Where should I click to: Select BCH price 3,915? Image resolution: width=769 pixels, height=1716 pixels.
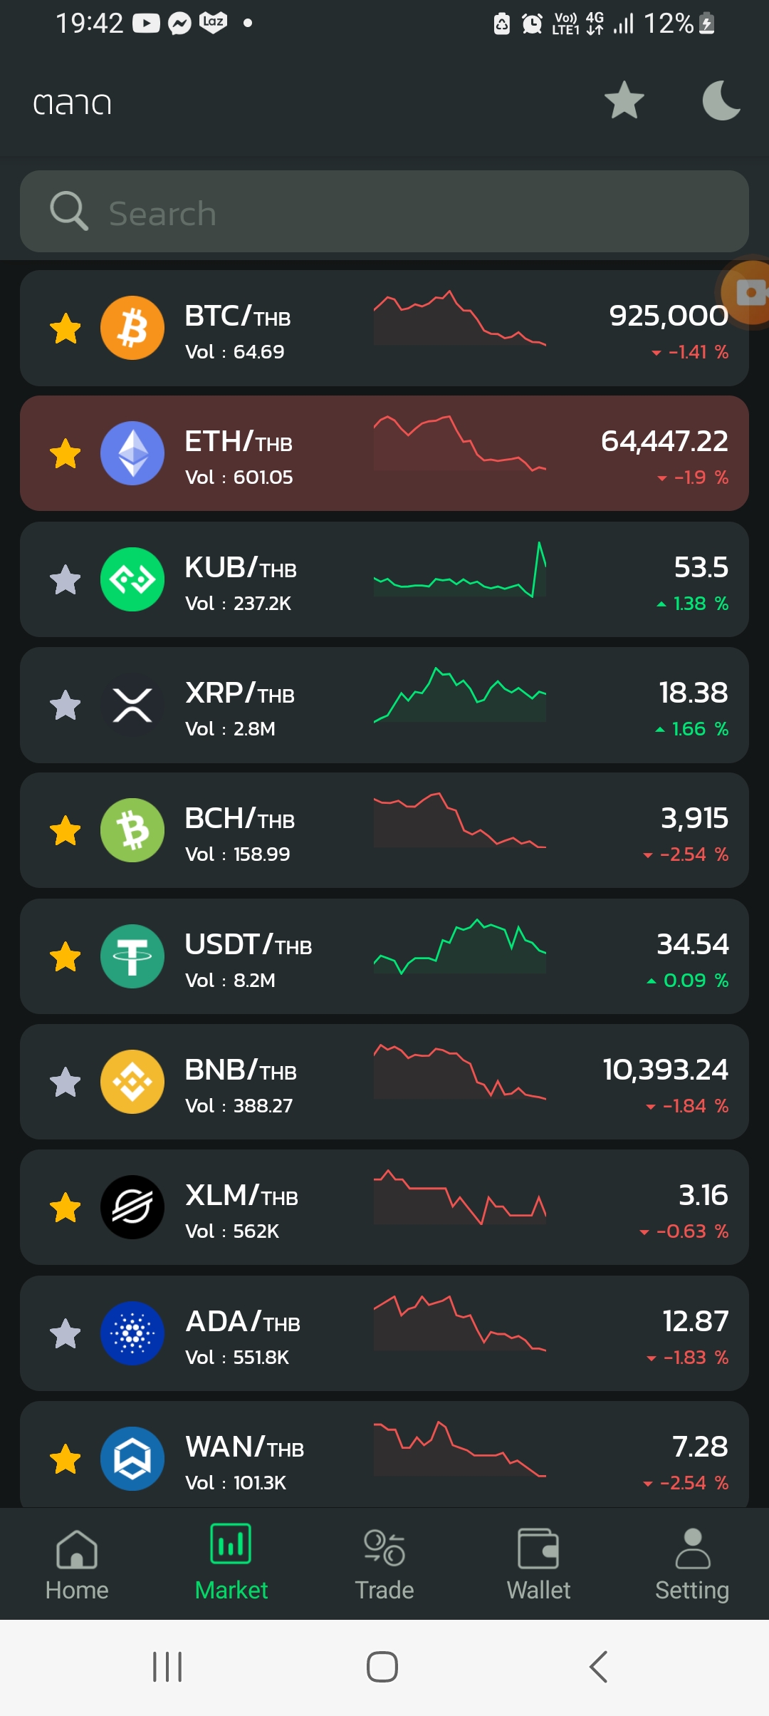point(695,818)
